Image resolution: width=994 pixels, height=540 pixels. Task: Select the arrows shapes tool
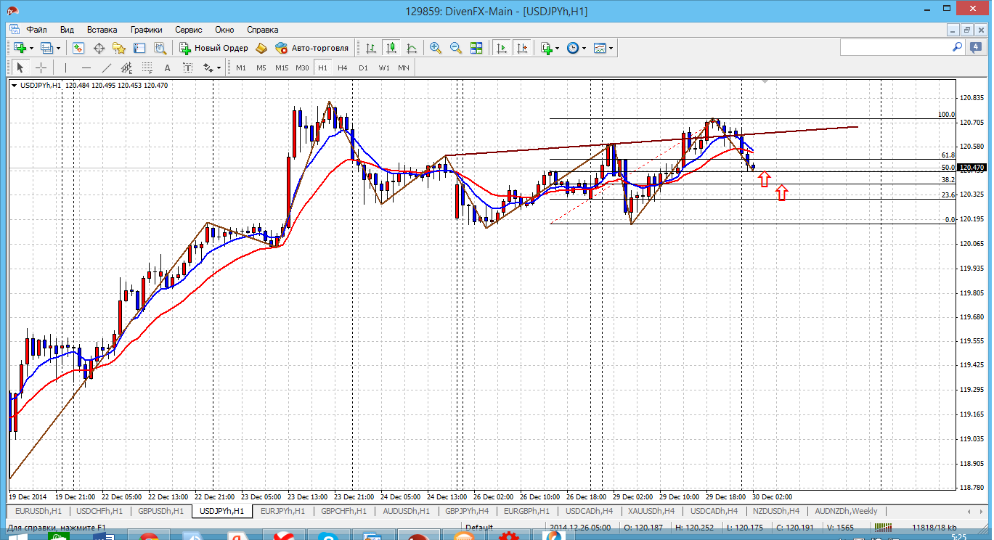208,67
